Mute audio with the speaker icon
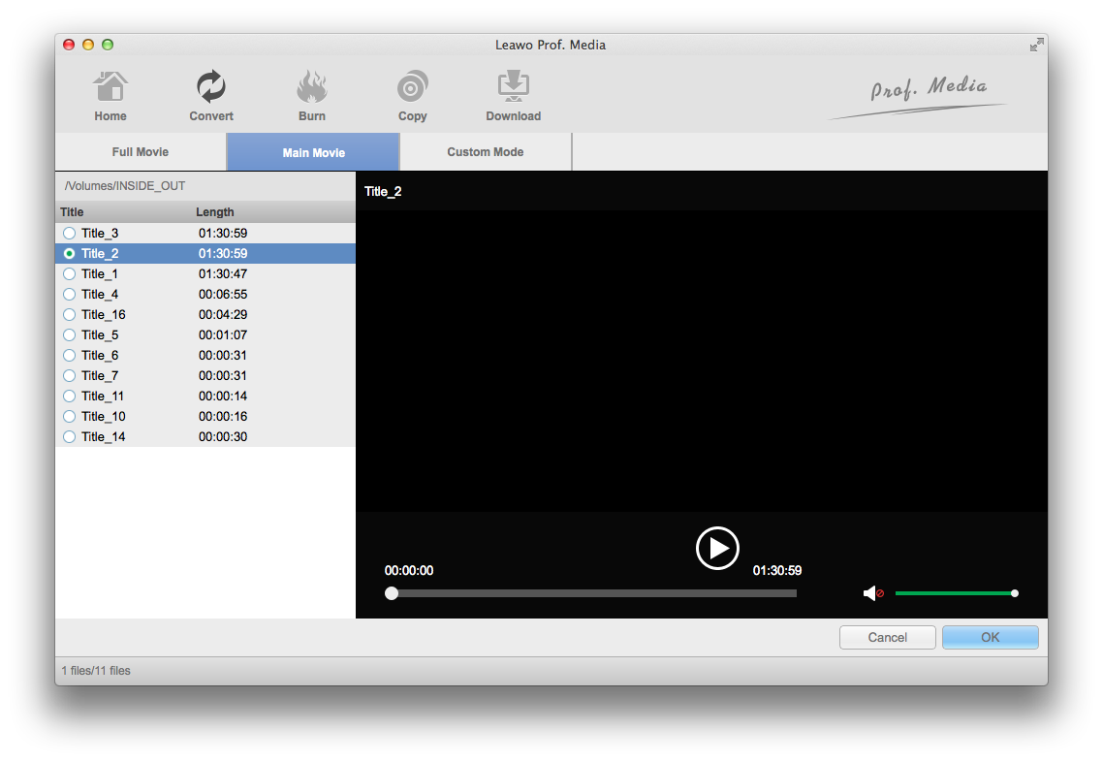Viewport: 1103px width, 762px height. [x=872, y=593]
